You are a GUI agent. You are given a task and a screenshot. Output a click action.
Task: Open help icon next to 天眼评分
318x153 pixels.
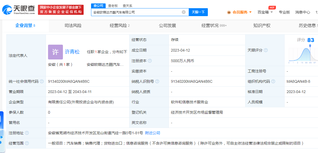(266, 50)
